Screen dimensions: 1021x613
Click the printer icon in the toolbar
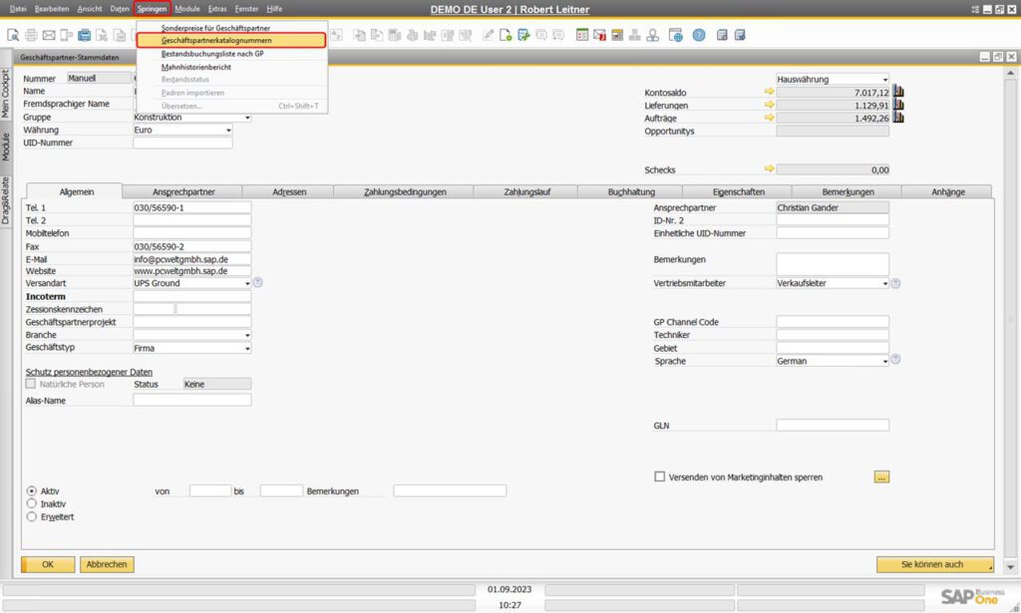coord(32,35)
